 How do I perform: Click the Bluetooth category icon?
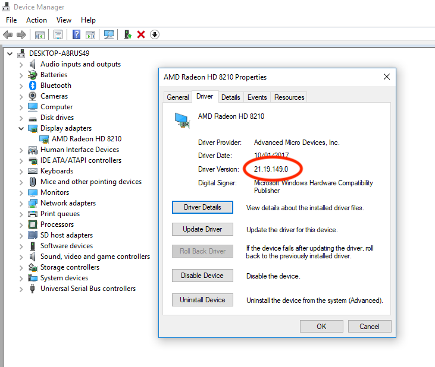33,86
